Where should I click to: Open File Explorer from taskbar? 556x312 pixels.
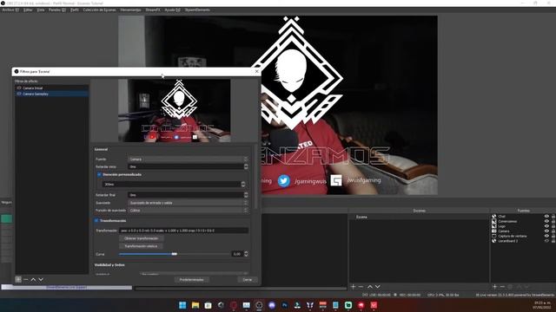click(x=195, y=305)
